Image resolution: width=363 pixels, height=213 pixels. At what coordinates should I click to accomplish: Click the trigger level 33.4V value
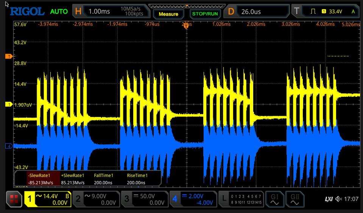[x=335, y=11]
